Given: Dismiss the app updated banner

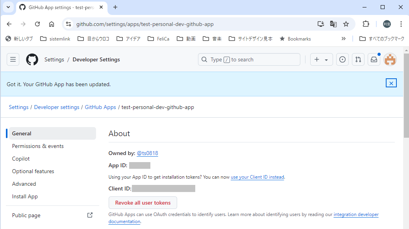Looking at the screenshot, I should [391, 83].
